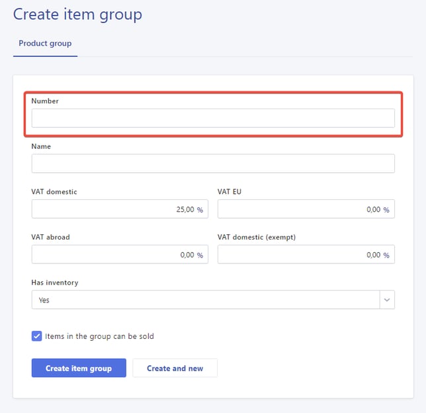The width and height of the screenshot is (426, 413).
Task: Click the percent symbol in VAT abroad
Action: (200, 255)
